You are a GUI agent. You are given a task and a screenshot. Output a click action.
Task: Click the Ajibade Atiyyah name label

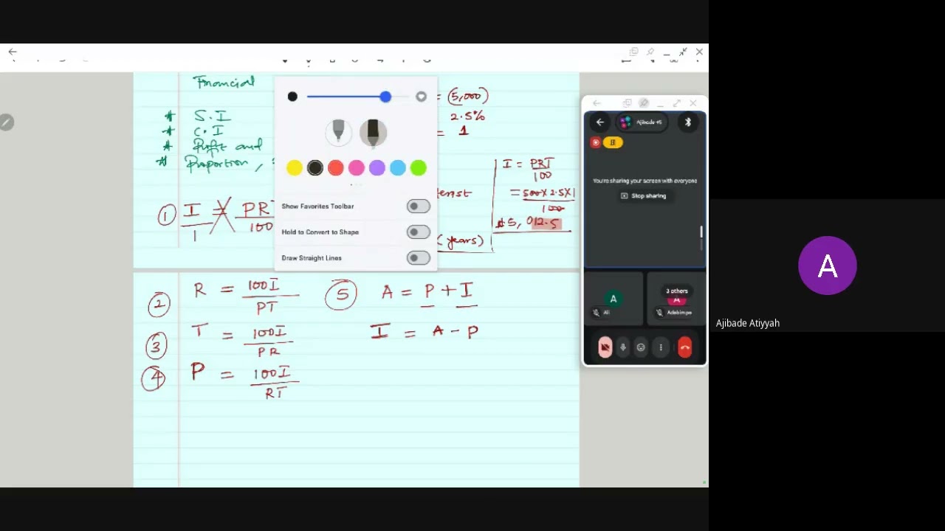(x=748, y=323)
